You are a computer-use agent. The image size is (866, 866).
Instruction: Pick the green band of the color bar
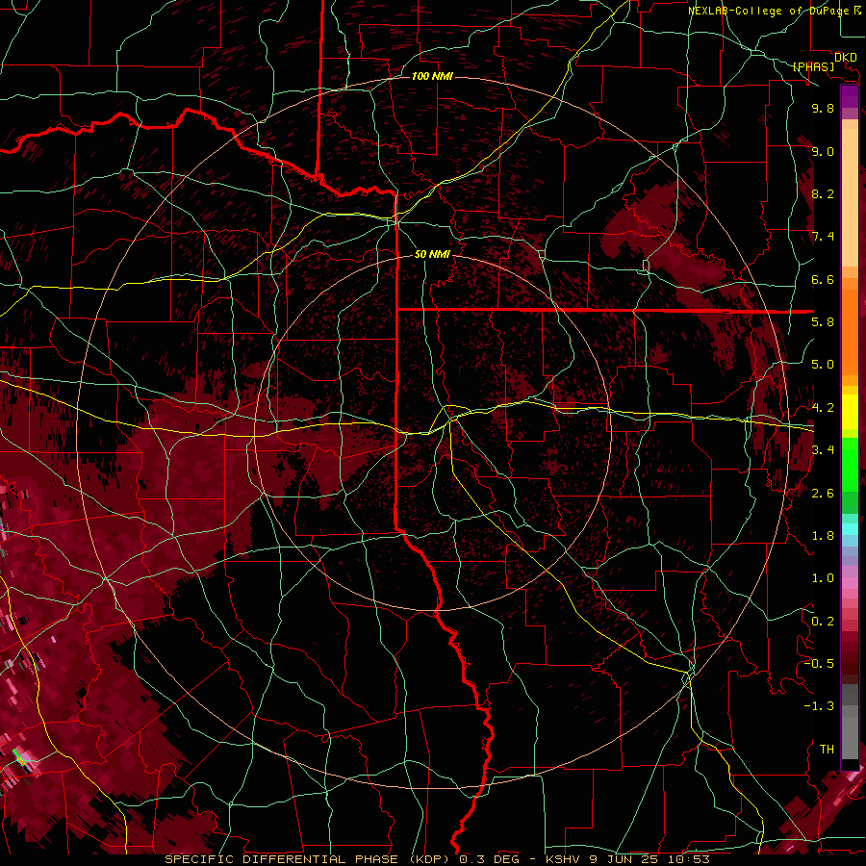850,464
